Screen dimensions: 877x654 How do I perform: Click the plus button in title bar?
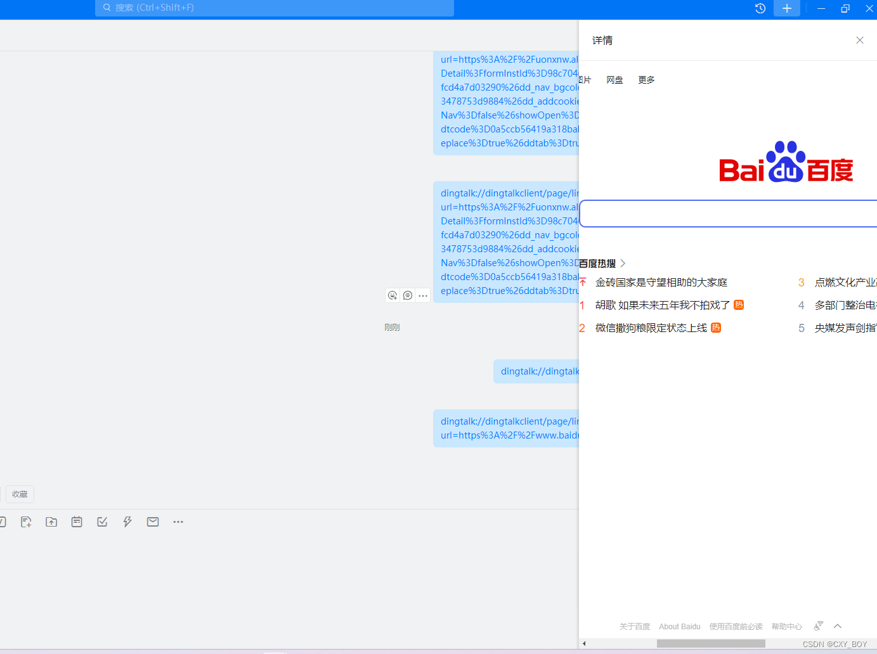(787, 8)
